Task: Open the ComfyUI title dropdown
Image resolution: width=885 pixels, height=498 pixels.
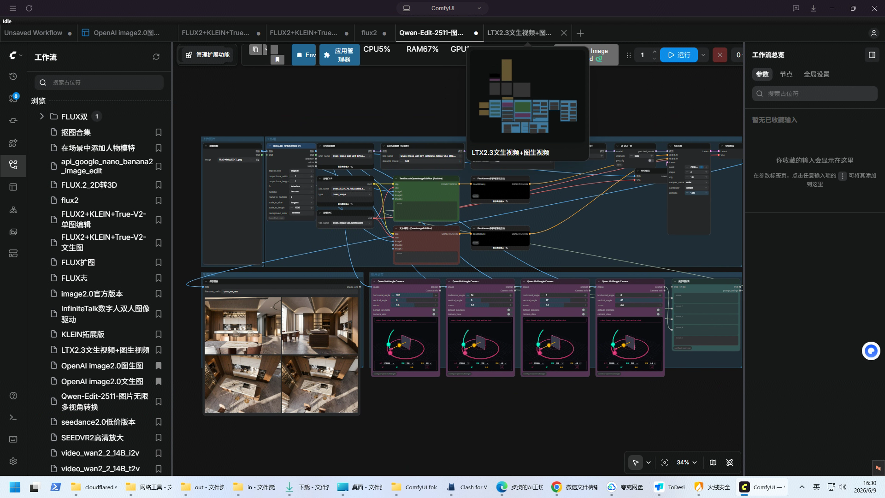Action: click(442, 8)
